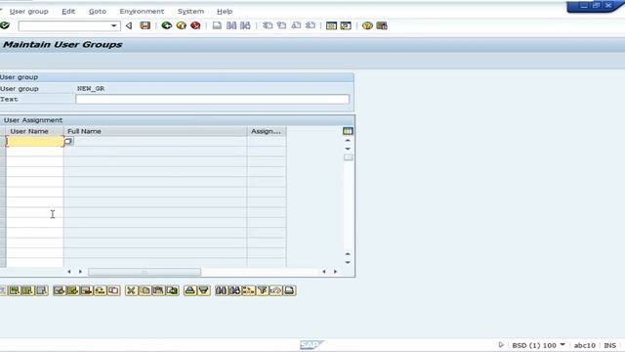625x352 pixels.
Task: Click Sort Descending triangle icon in bottom toolbar
Action: click(204, 290)
